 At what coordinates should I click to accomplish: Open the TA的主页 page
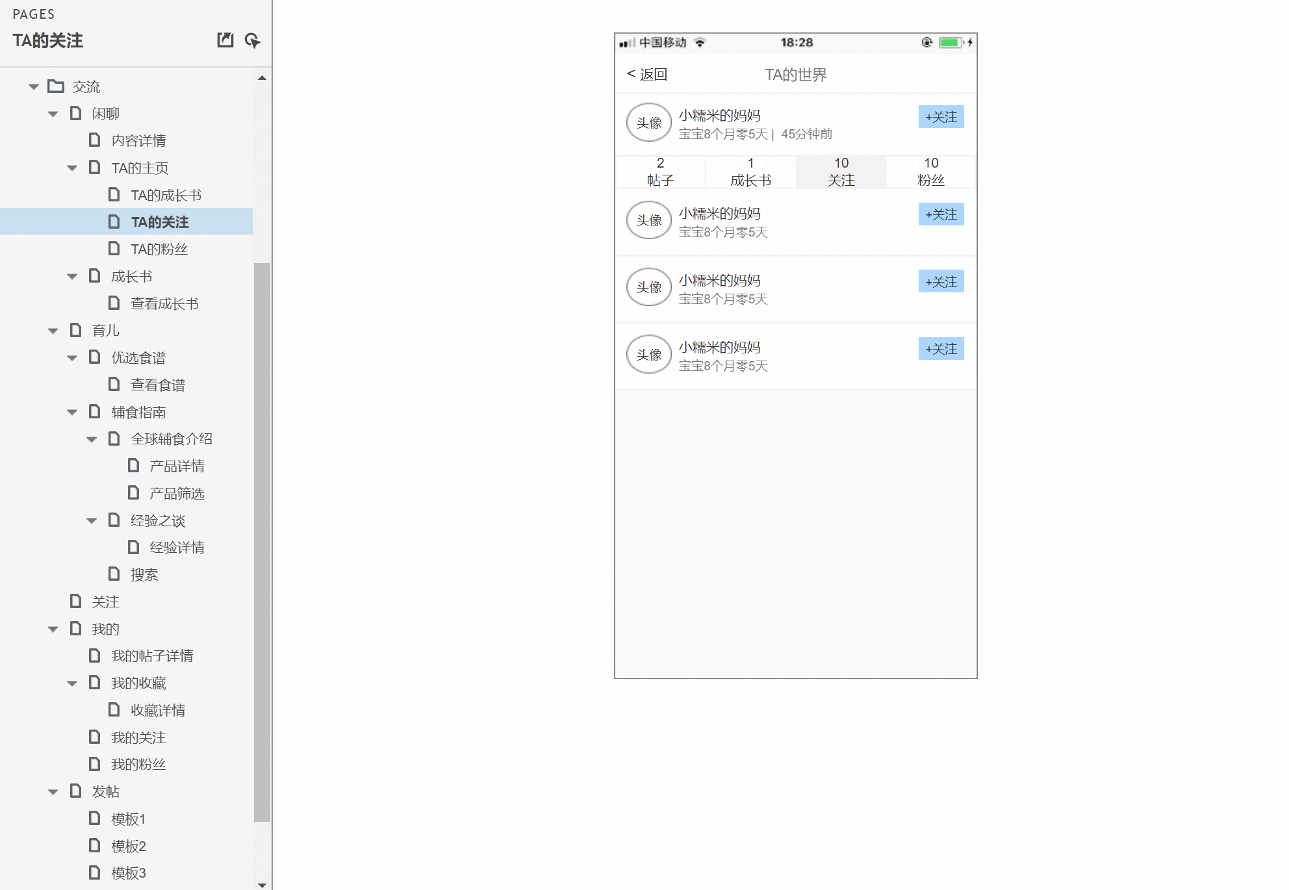point(140,168)
